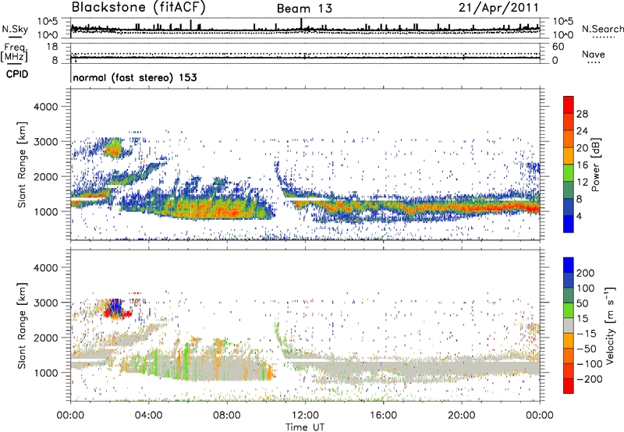This screenshot has width=624, height=432.
Task: Click the "Time UT" axis title
Action: tap(305, 427)
